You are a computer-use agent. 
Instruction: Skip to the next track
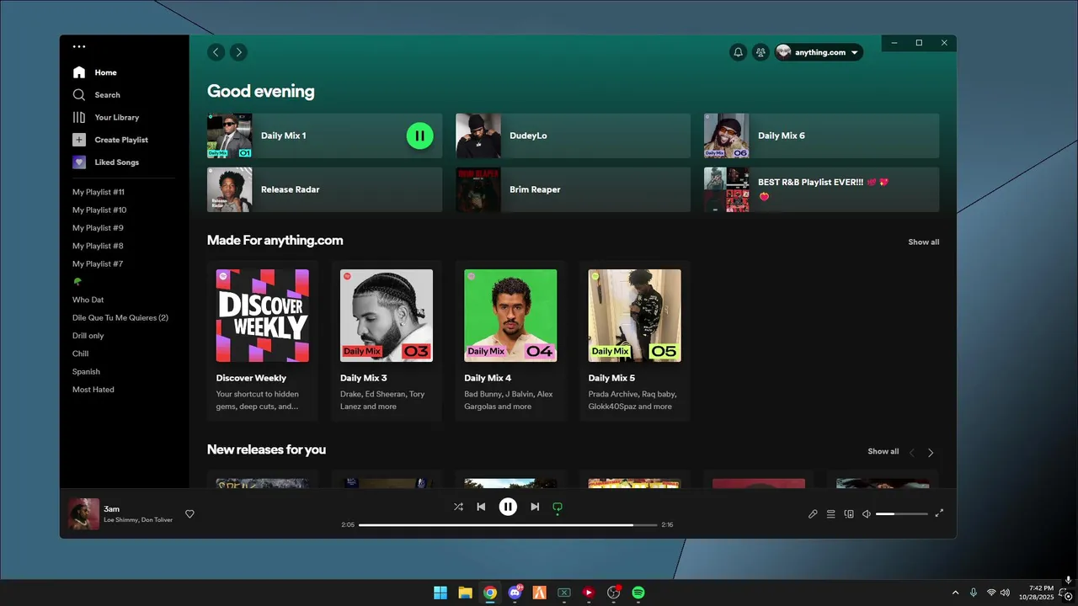pyautogui.click(x=535, y=507)
